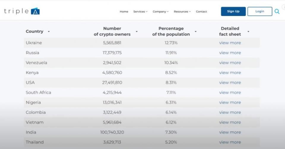Expand the Company menu
The image size is (285, 149).
tap(160, 12)
